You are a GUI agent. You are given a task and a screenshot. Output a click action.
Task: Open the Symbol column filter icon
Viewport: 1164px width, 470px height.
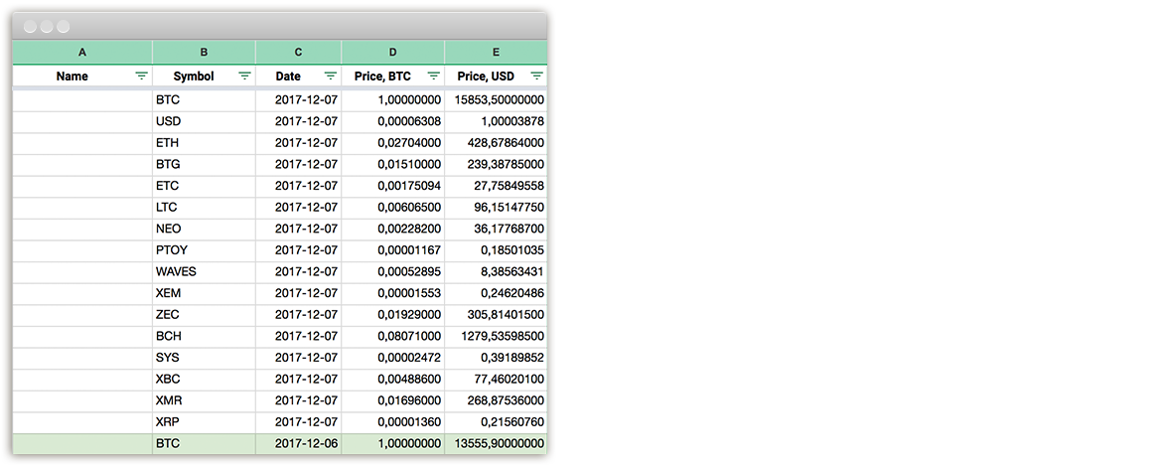pyautogui.click(x=244, y=76)
